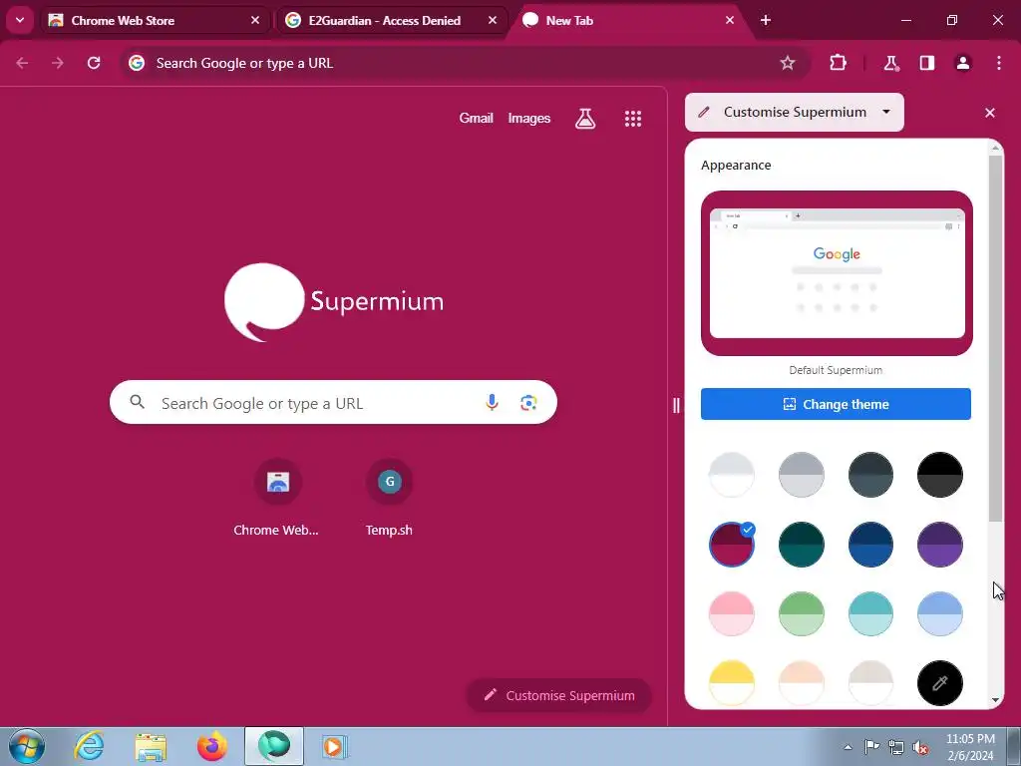The width and height of the screenshot is (1021, 766).
Task: Open Chrome Labs flask in toolbar
Action: tap(890, 63)
